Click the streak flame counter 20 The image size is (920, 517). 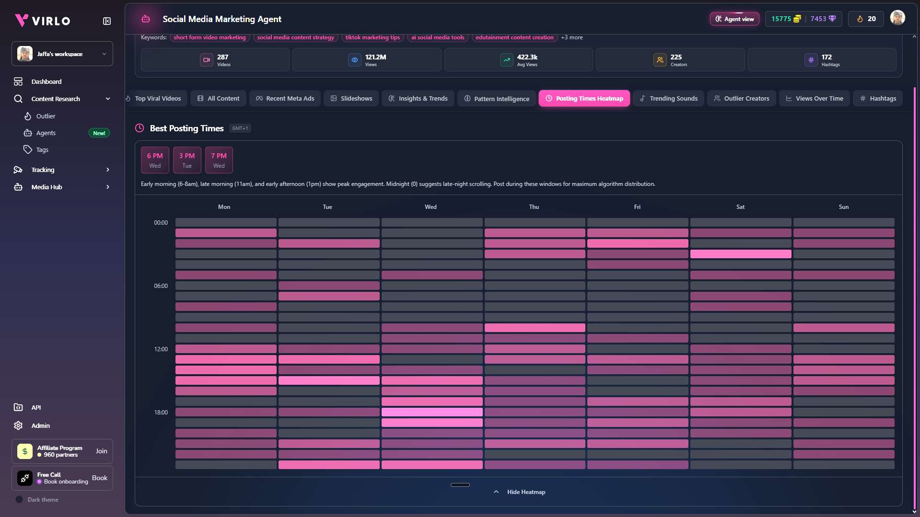tap(866, 19)
